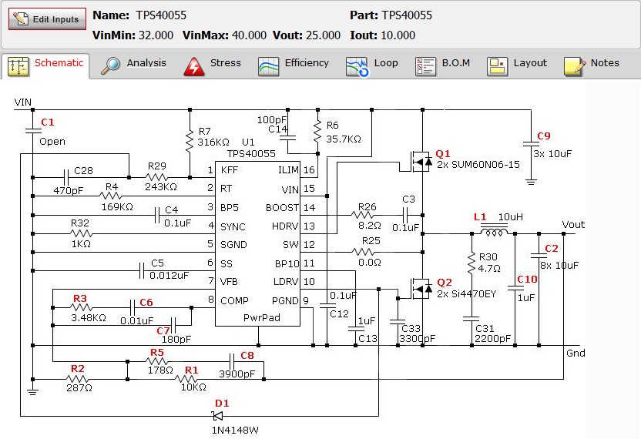This screenshot has width=641, height=439.
Task: Click the 3x 10uF value text
Action: click(x=552, y=154)
